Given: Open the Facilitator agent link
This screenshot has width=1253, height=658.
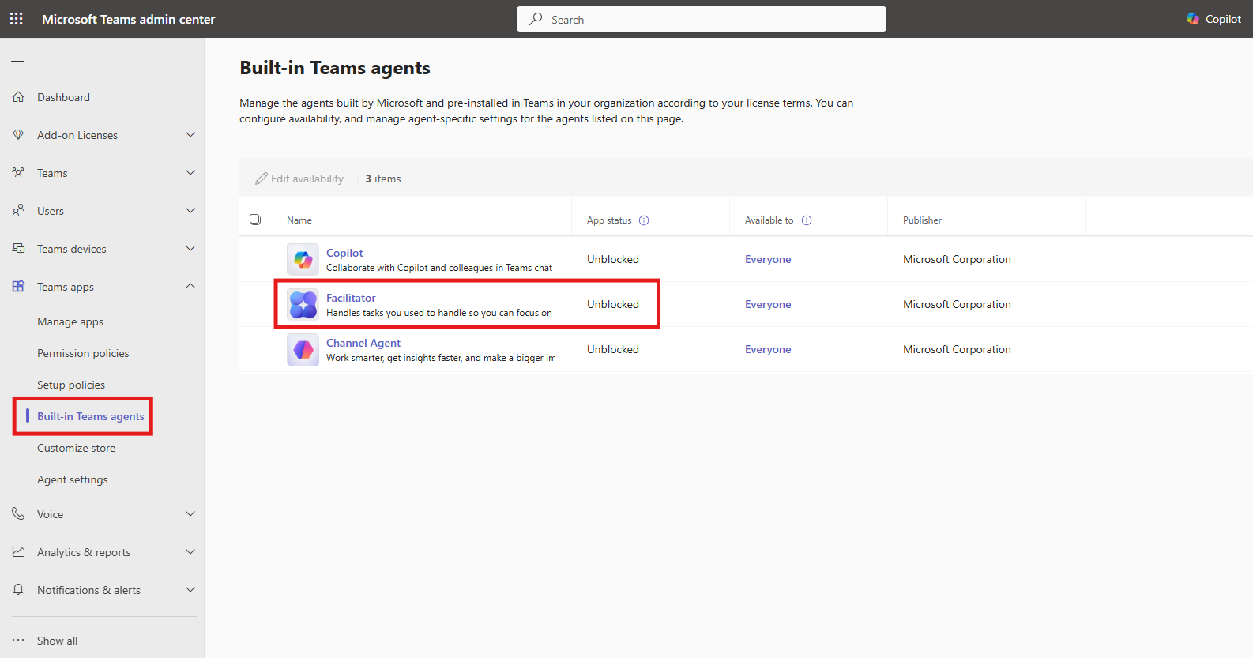Looking at the screenshot, I should pyautogui.click(x=351, y=298).
